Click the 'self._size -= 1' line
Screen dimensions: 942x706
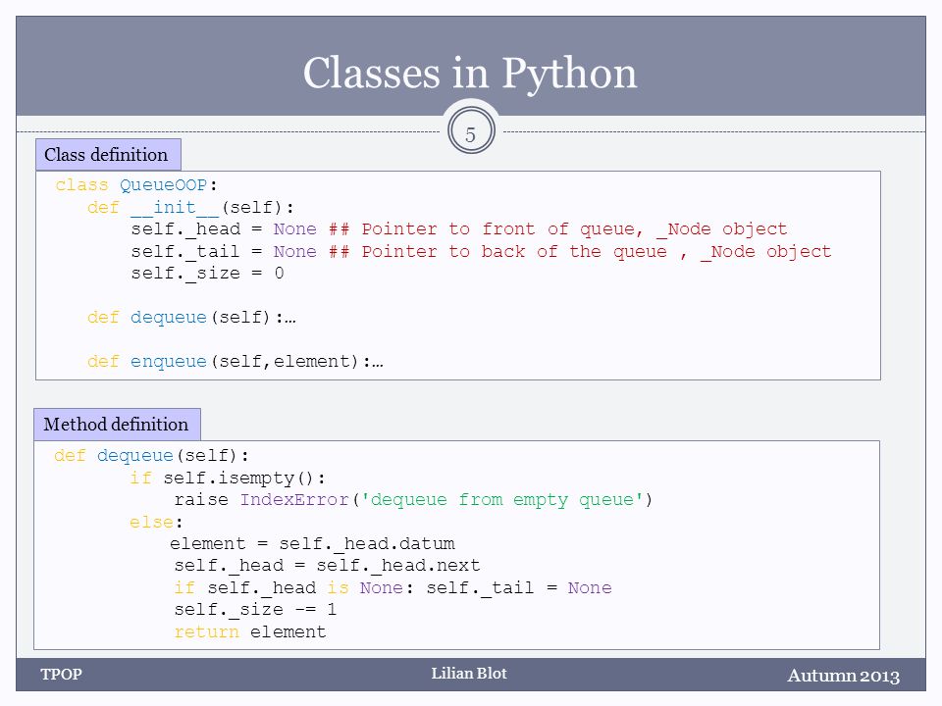[255, 610]
